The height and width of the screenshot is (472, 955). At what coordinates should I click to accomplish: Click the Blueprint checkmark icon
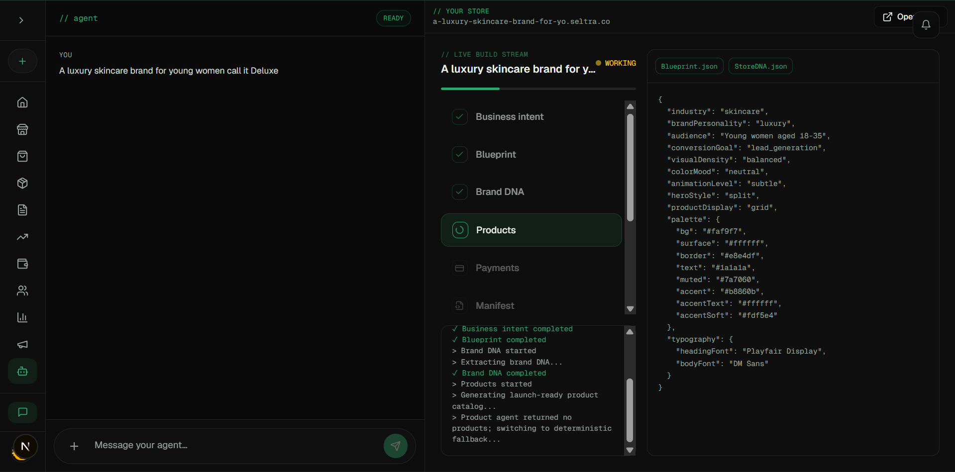[460, 155]
